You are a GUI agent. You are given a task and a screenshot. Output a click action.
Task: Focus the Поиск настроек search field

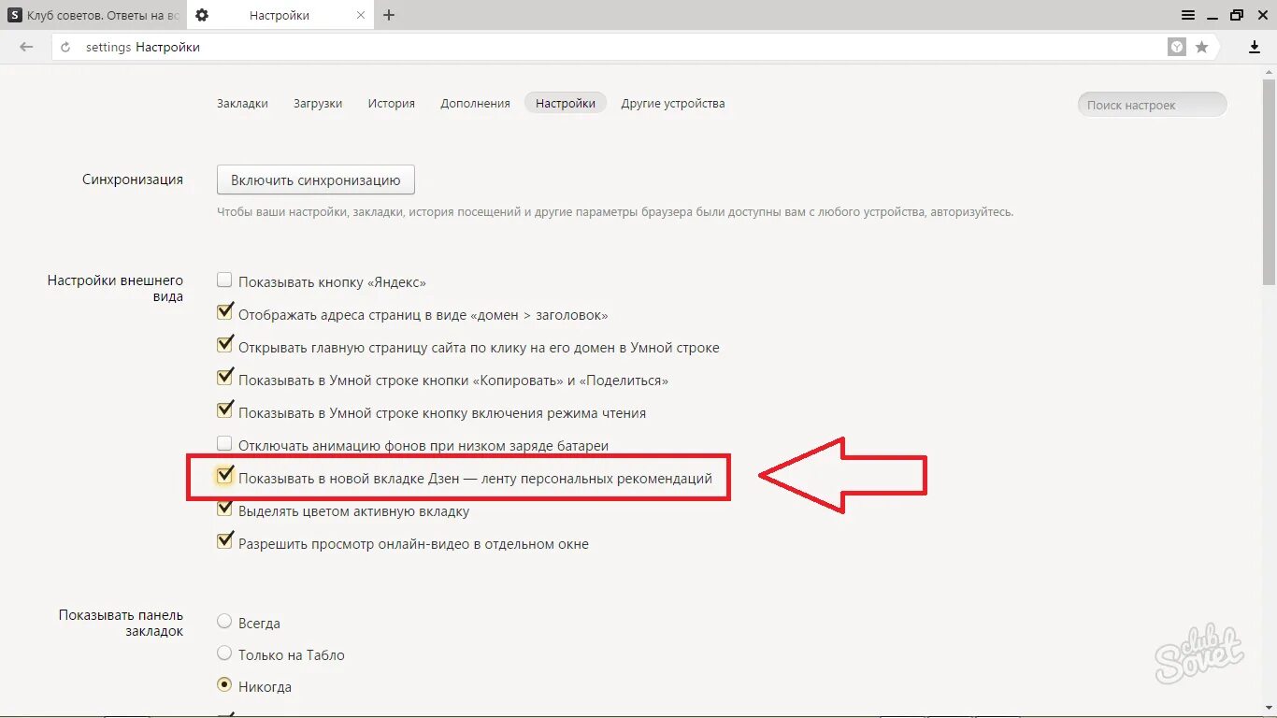1152,105
